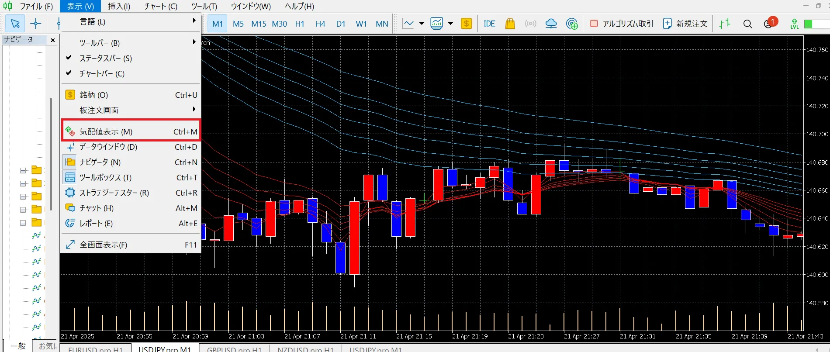Switch to the GBPUSD.pro,H1 chart tab
Screen dimensions: 830x352
234,349
